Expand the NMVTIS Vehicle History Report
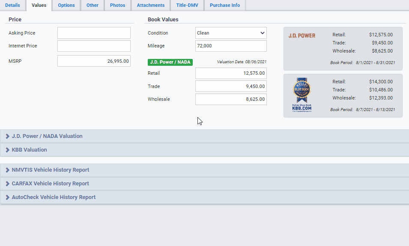The height and width of the screenshot is (246, 409). pyautogui.click(x=51, y=170)
